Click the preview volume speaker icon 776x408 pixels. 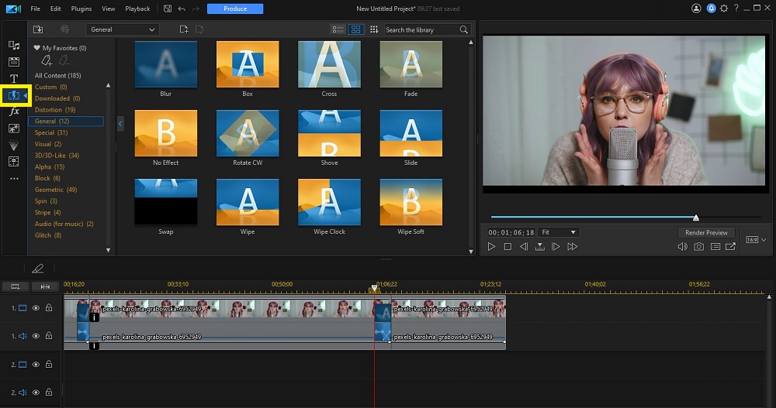682,247
